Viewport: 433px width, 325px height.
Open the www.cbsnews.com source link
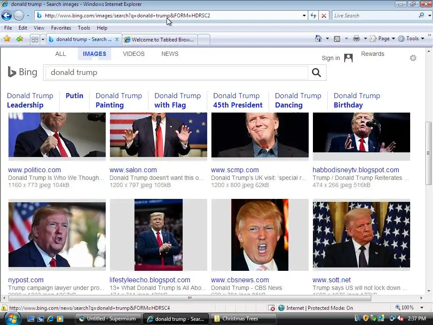(240, 280)
